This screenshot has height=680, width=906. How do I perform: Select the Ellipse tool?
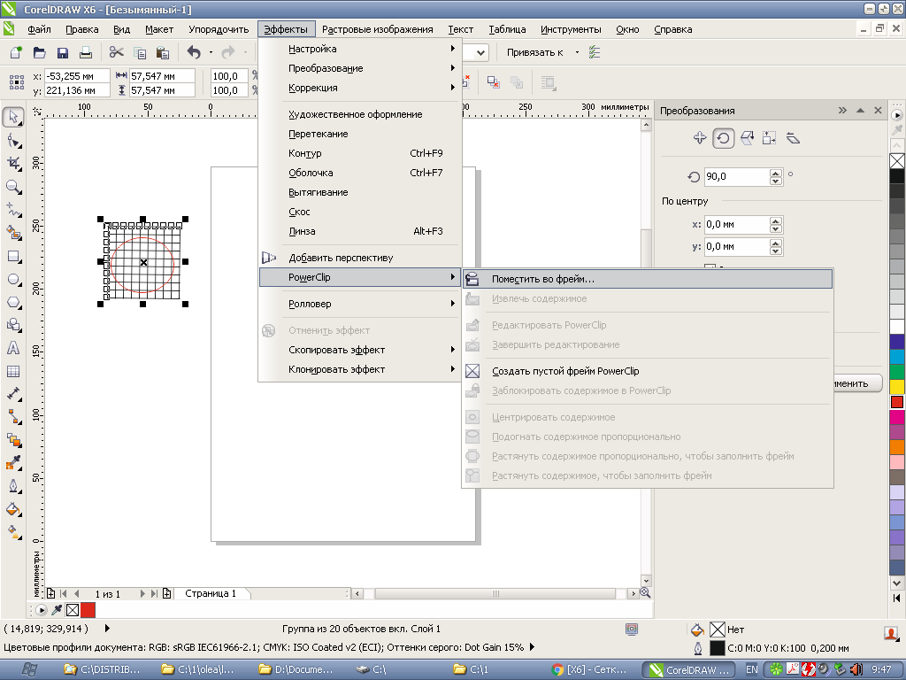[x=13, y=279]
